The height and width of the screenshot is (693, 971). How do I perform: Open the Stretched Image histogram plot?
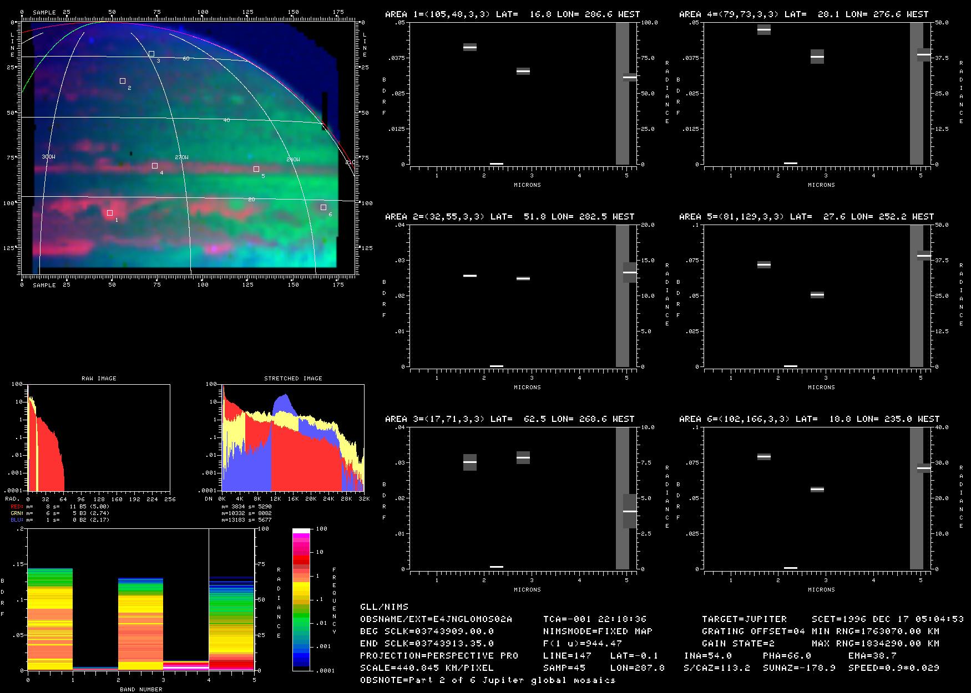coord(293,437)
